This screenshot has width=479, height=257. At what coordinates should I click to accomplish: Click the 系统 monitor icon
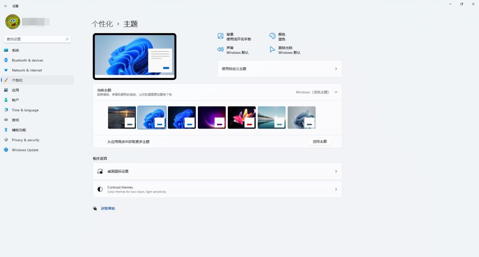click(6, 50)
